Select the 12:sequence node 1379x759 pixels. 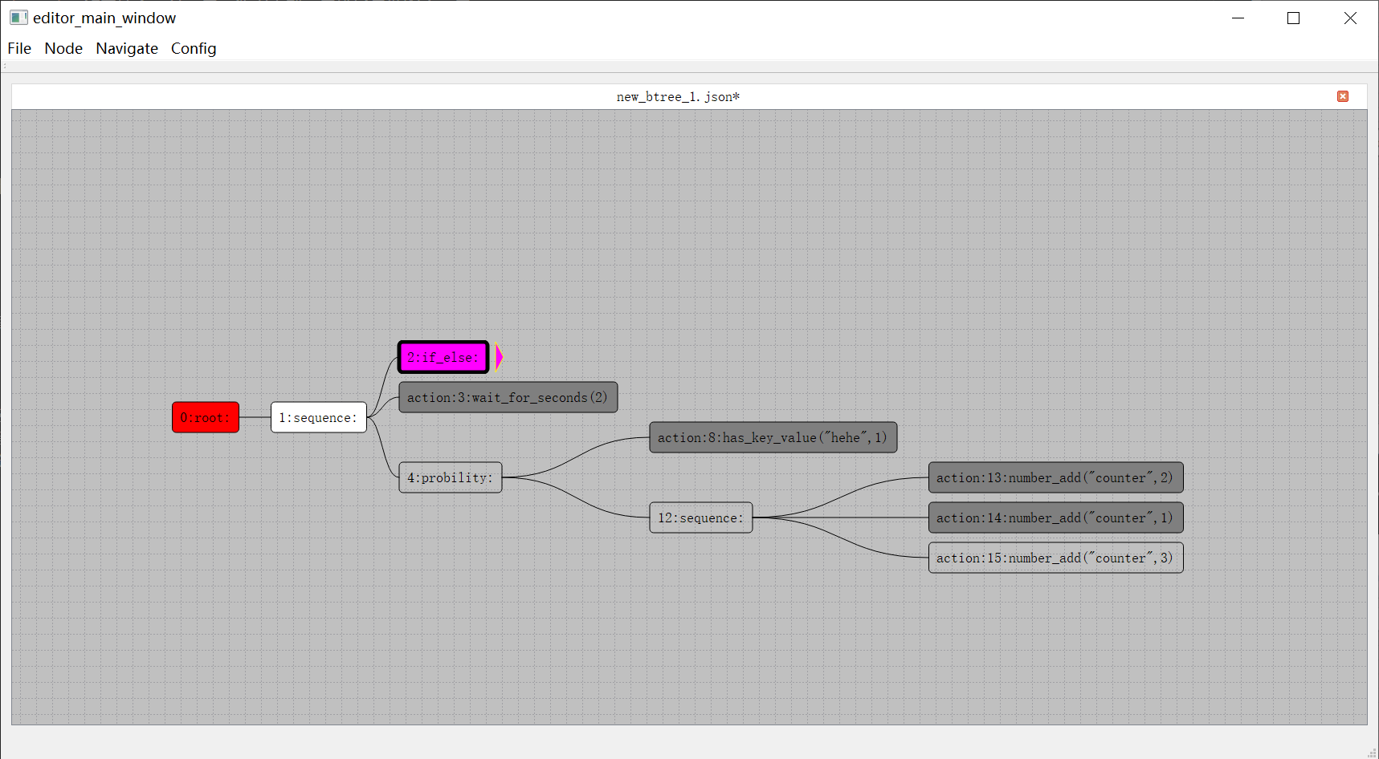(700, 517)
